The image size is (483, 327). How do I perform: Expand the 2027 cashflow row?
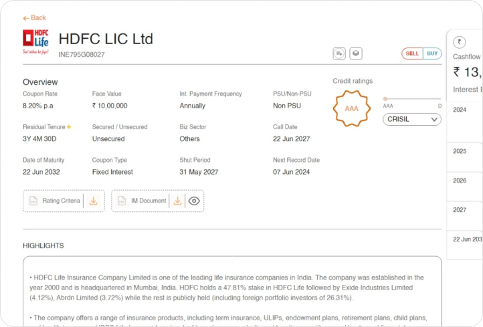tap(466, 210)
